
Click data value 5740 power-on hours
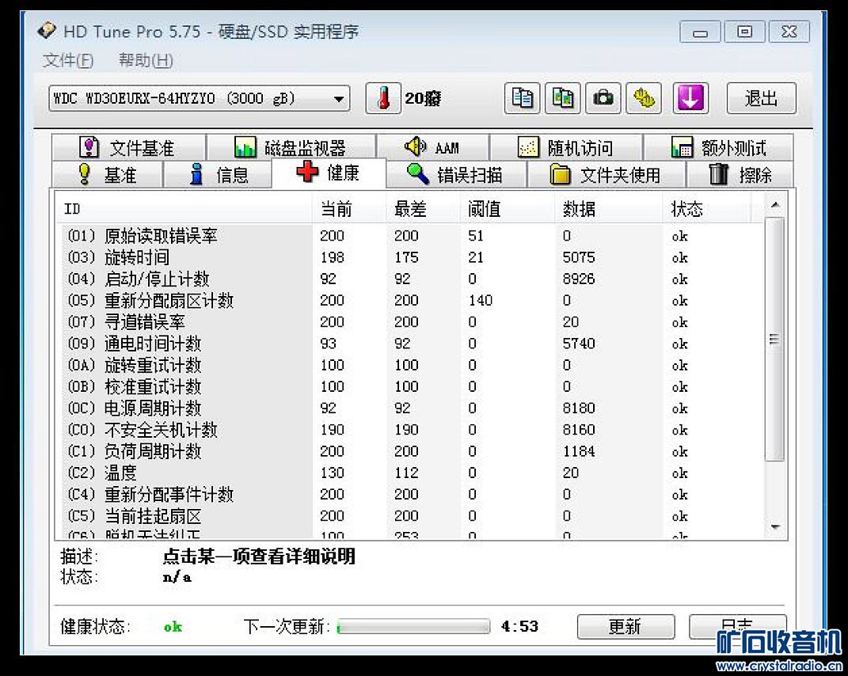(x=579, y=344)
